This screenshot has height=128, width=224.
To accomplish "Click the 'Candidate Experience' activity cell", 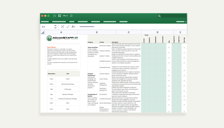I will (105, 61).
